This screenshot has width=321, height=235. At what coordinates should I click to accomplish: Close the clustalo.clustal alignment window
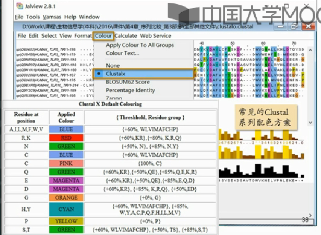[308, 26]
